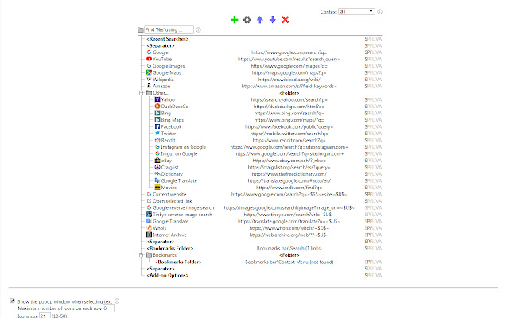Click the Twitter bird icon
The height and width of the screenshot is (318, 509).
157,134
